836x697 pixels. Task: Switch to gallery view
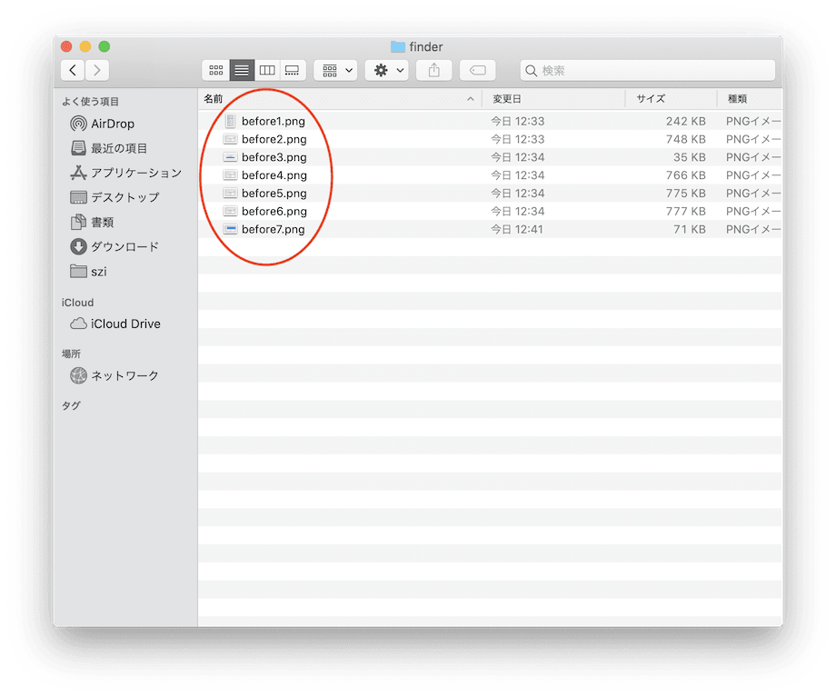(293, 70)
